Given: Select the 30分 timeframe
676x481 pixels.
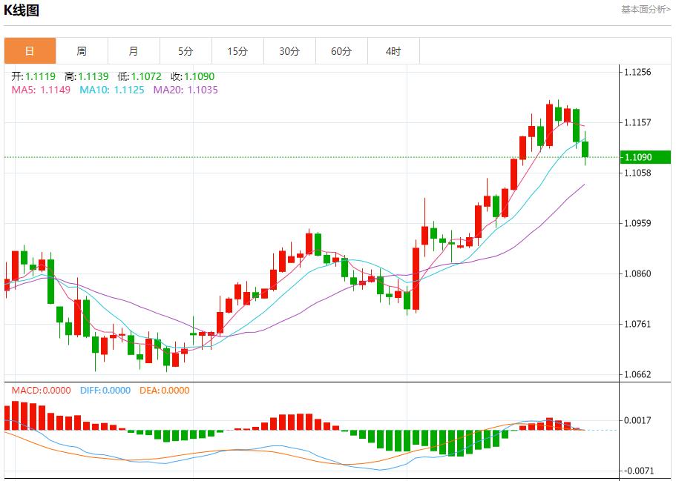Looking at the screenshot, I should [x=289, y=50].
